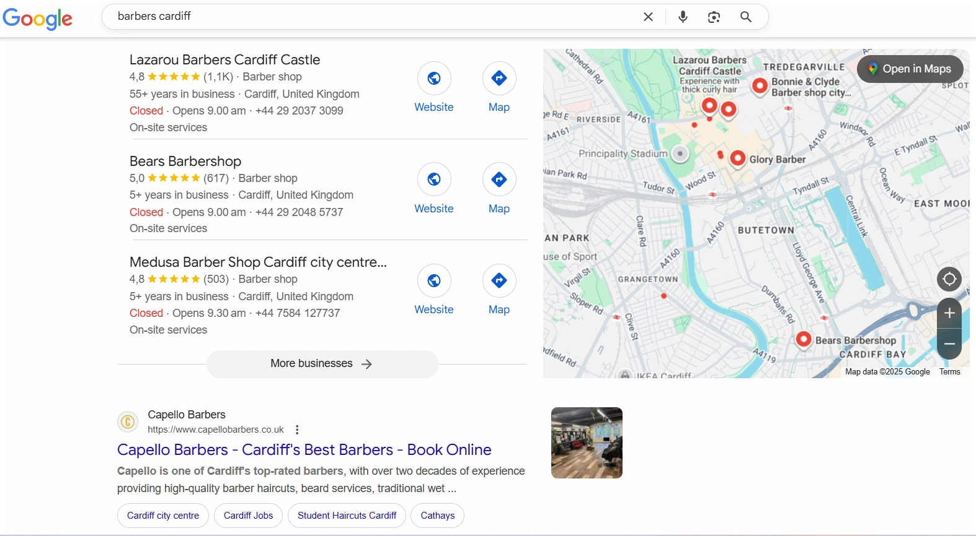The height and width of the screenshot is (536, 976).
Task: Click the Capello Barbers site name above URL
Action: tap(187, 415)
